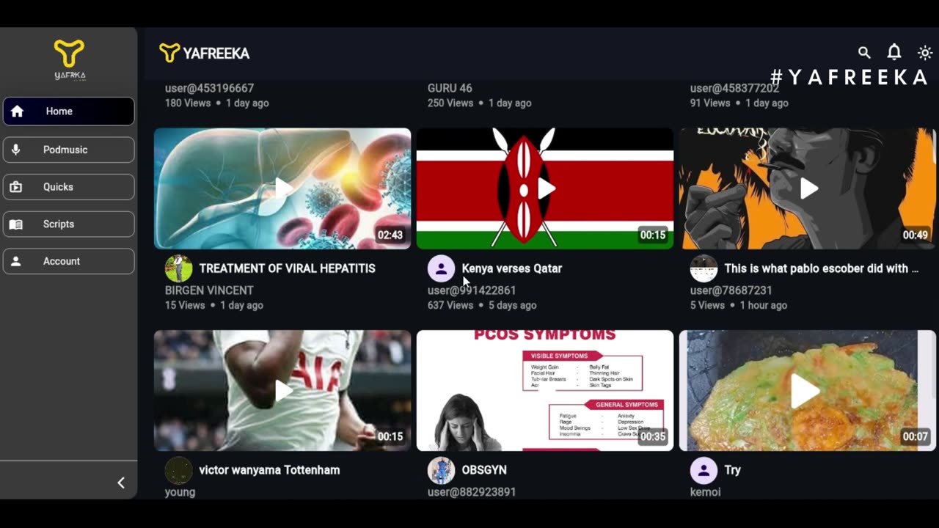Play the Kenya flag video

545,188
